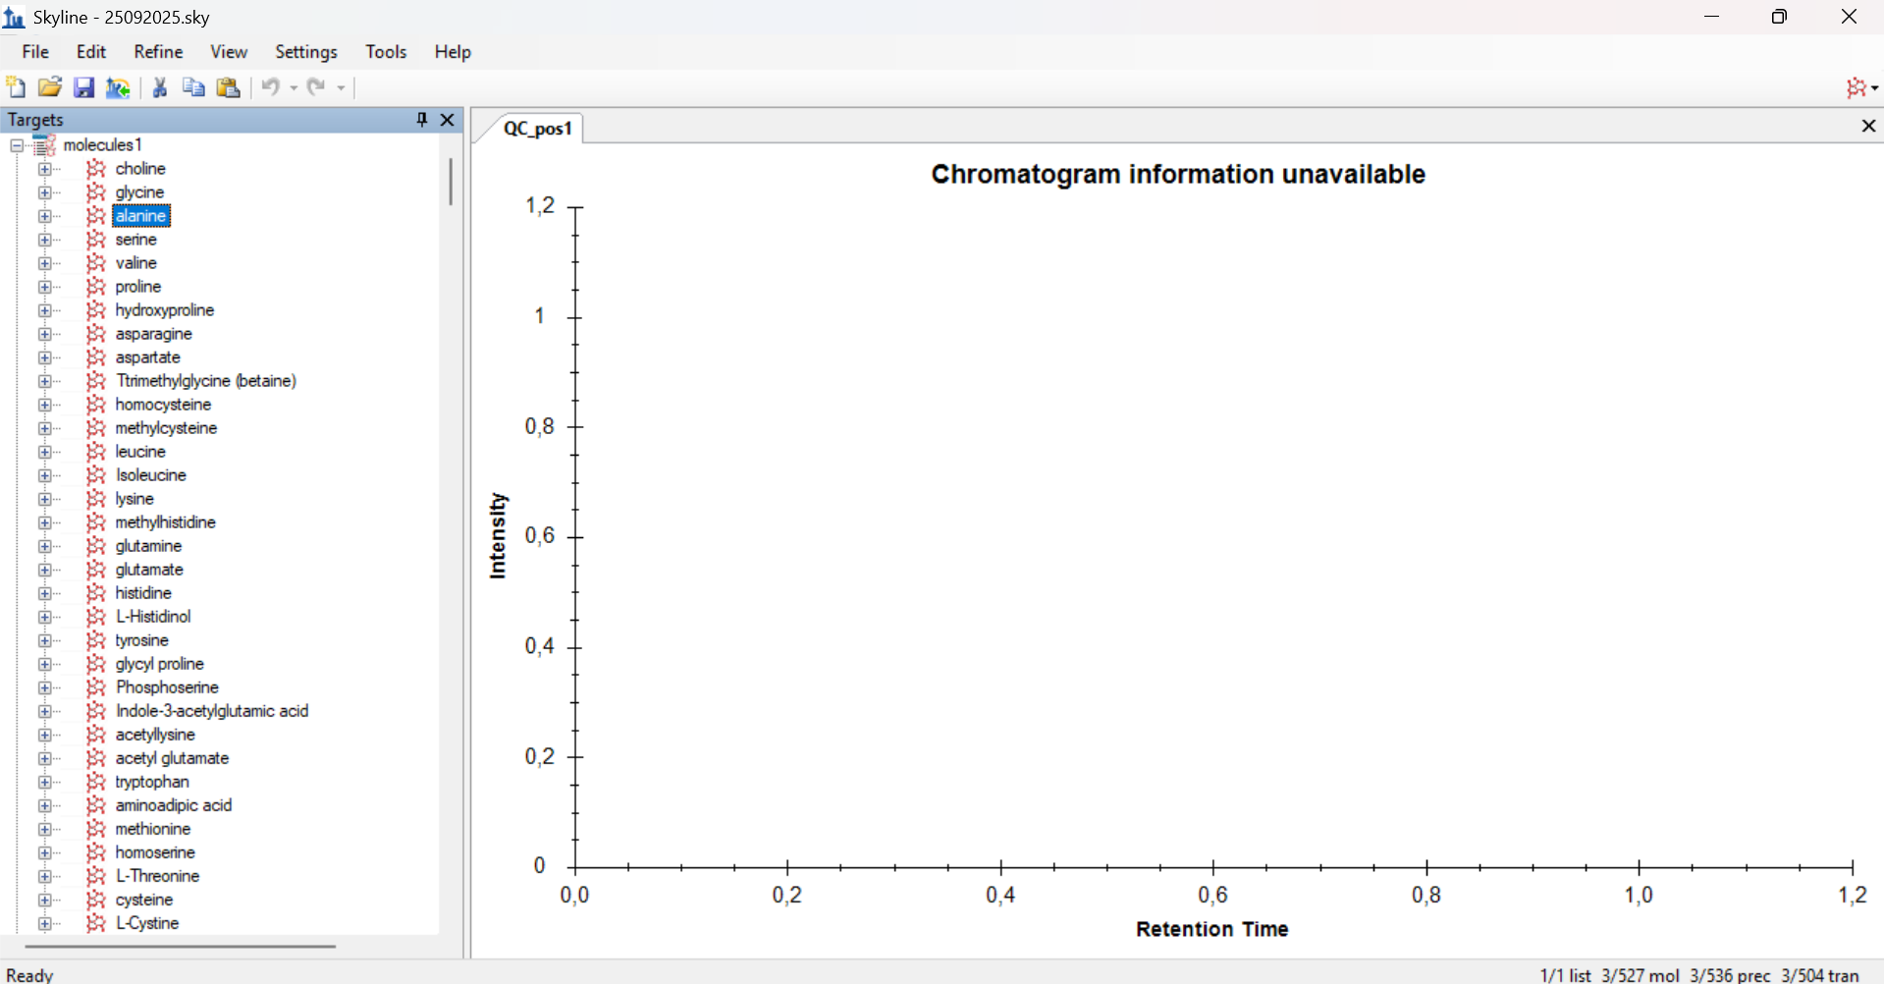Select the histidine molecule
1884x984 pixels.
click(143, 593)
